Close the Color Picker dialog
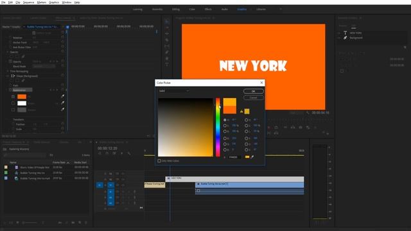The image size is (411, 231). (261, 83)
